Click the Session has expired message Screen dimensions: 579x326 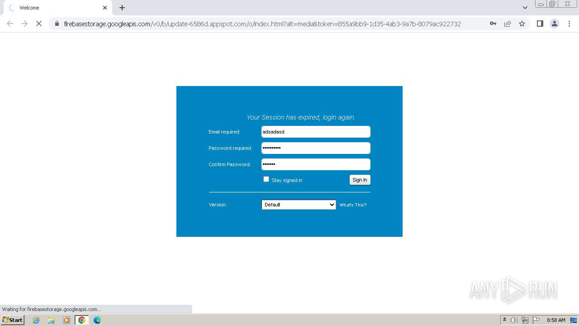tap(301, 117)
